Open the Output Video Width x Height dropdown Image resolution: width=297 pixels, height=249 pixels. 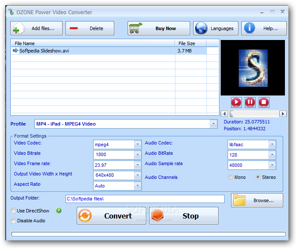pyautogui.click(x=138, y=175)
